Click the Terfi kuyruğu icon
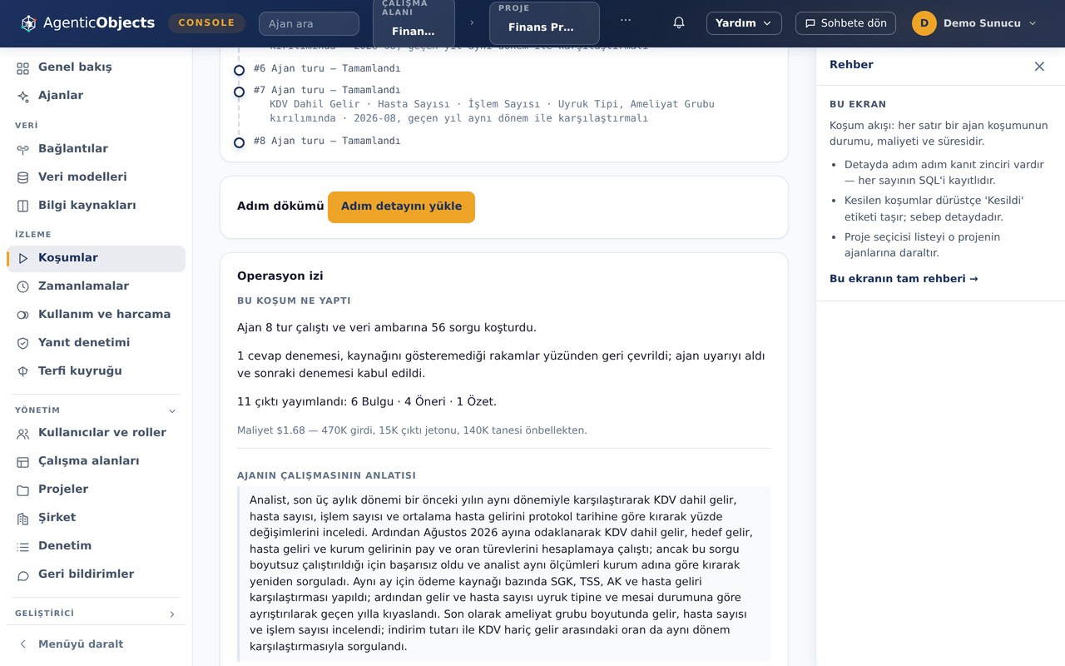This screenshot has height=666, width=1065. (23, 371)
